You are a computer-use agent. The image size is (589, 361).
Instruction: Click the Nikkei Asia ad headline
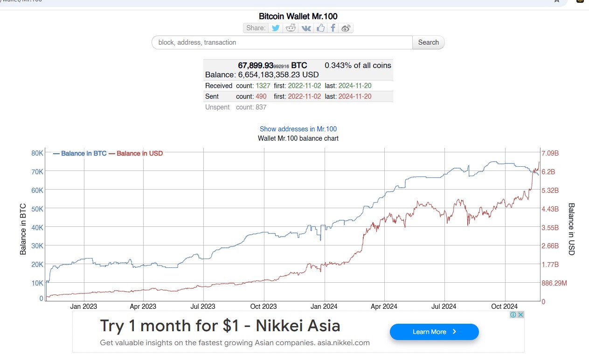click(220, 326)
